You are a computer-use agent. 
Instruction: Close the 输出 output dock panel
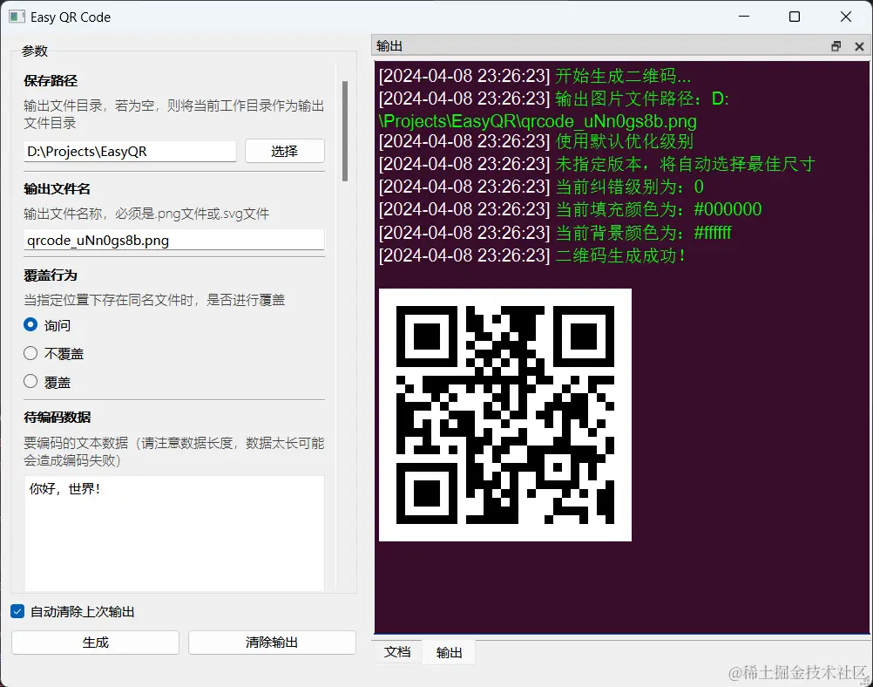coord(859,47)
